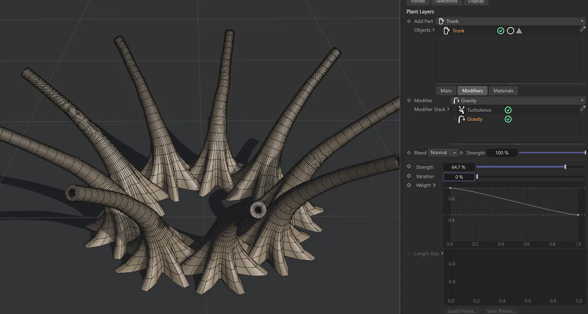
Task: Click the pencil edit icon next to Modifier Stack
Action: [x=583, y=108]
